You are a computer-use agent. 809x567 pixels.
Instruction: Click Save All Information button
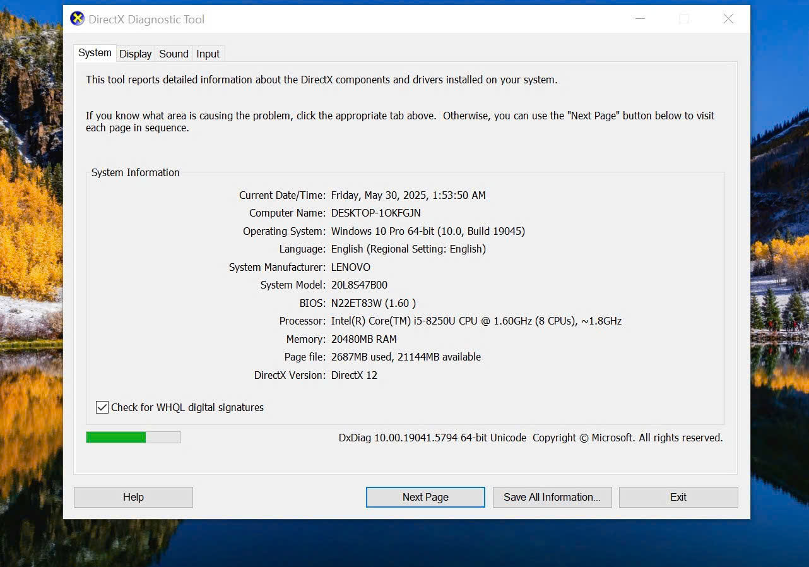coord(552,497)
